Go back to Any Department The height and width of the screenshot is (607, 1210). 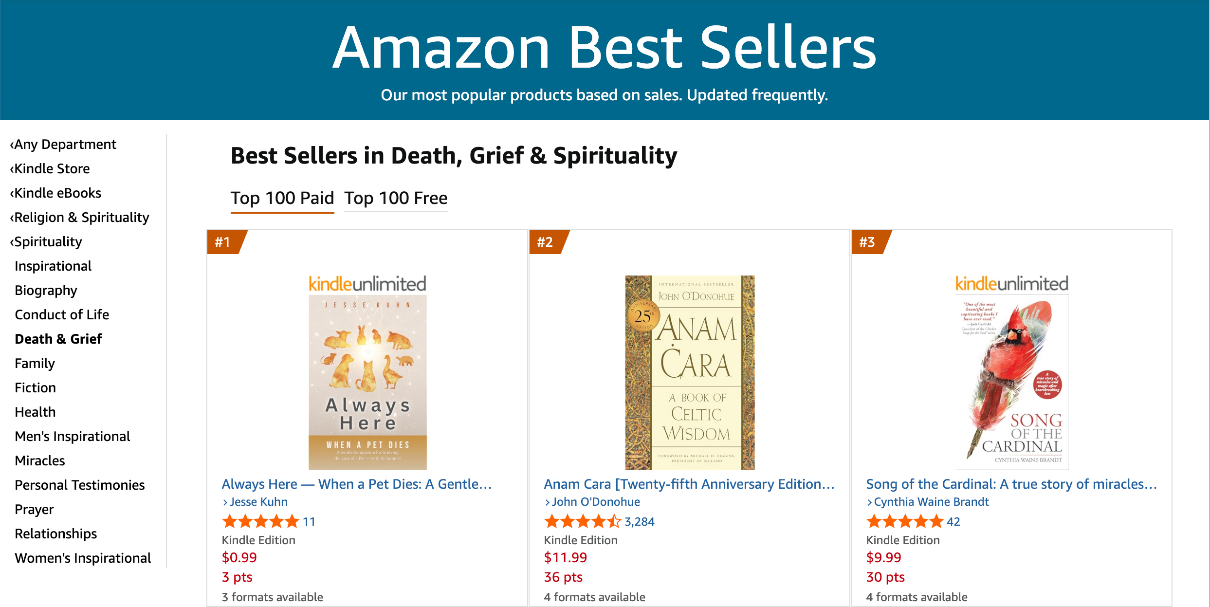click(x=65, y=145)
